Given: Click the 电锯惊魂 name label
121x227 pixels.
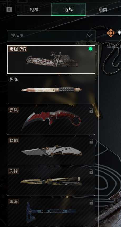Looking at the screenshot, I should click(x=18, y=49).
